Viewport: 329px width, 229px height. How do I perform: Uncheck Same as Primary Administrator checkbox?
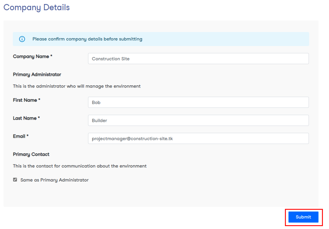click(x=15, y=180)
